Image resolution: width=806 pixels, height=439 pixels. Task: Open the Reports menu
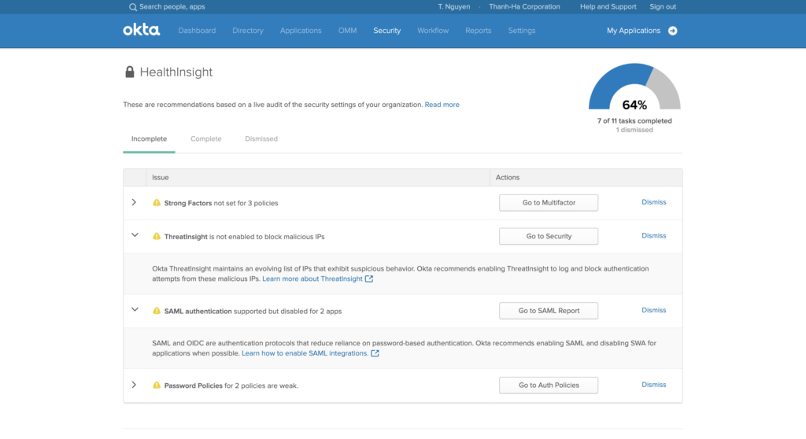pyautogui.click(x=478, y=31)
